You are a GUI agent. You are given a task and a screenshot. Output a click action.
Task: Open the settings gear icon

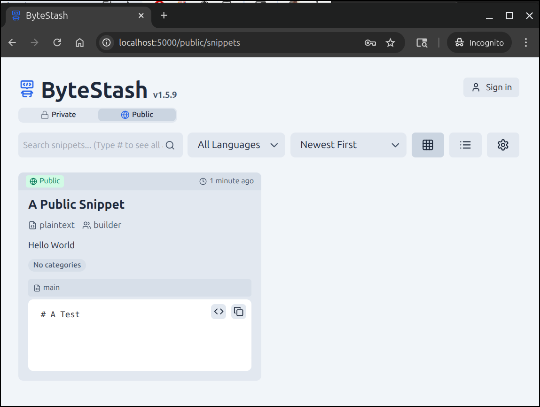click(x=503, y=145)
